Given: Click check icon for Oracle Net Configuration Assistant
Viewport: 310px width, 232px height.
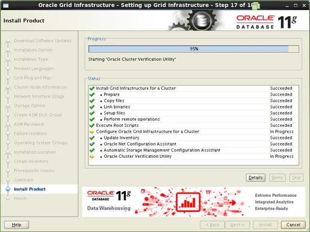Looking at the screenshot, I should [x=92, y=144].
